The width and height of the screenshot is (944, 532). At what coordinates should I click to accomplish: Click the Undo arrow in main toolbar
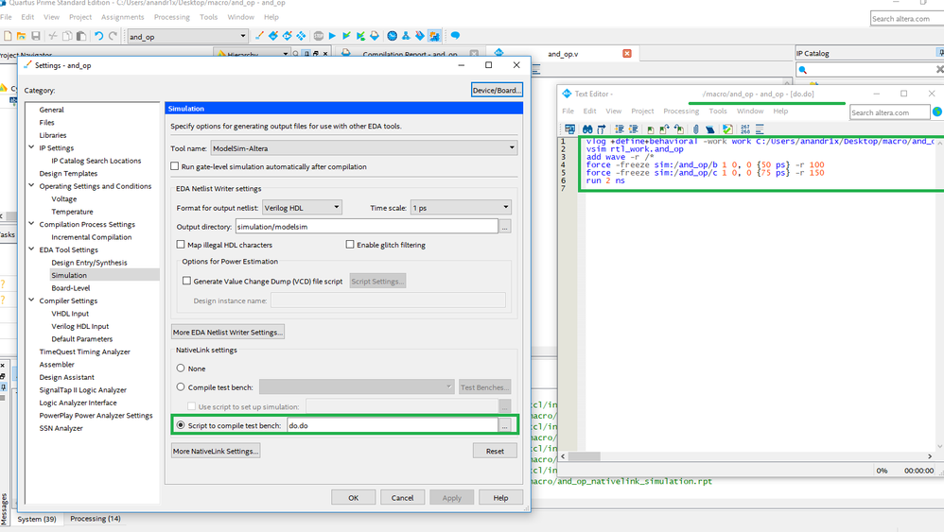point(98,36)
